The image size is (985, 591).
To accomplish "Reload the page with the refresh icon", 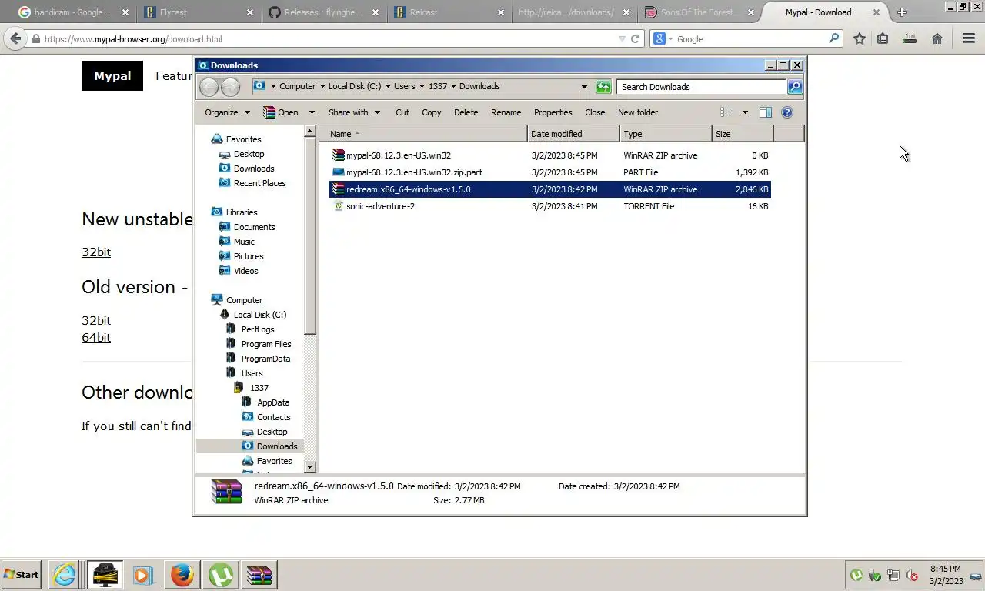I will click(635, 38).
